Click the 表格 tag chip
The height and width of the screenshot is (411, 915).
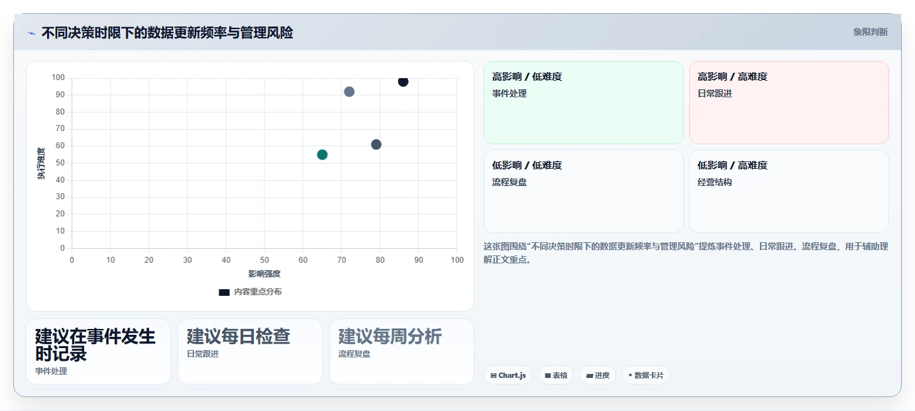556,375
